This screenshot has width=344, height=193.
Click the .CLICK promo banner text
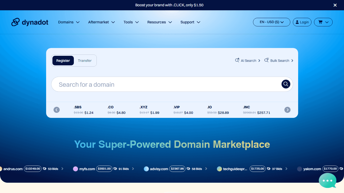(169, 5)
